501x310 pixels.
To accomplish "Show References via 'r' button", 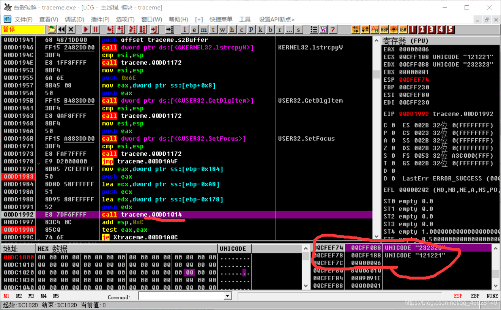I will click(x=280, y=30).
